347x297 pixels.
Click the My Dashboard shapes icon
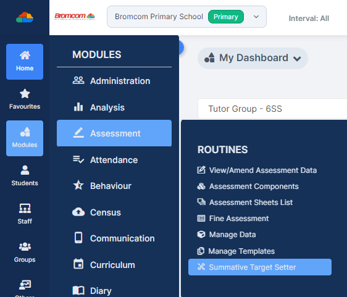[209, 58]
